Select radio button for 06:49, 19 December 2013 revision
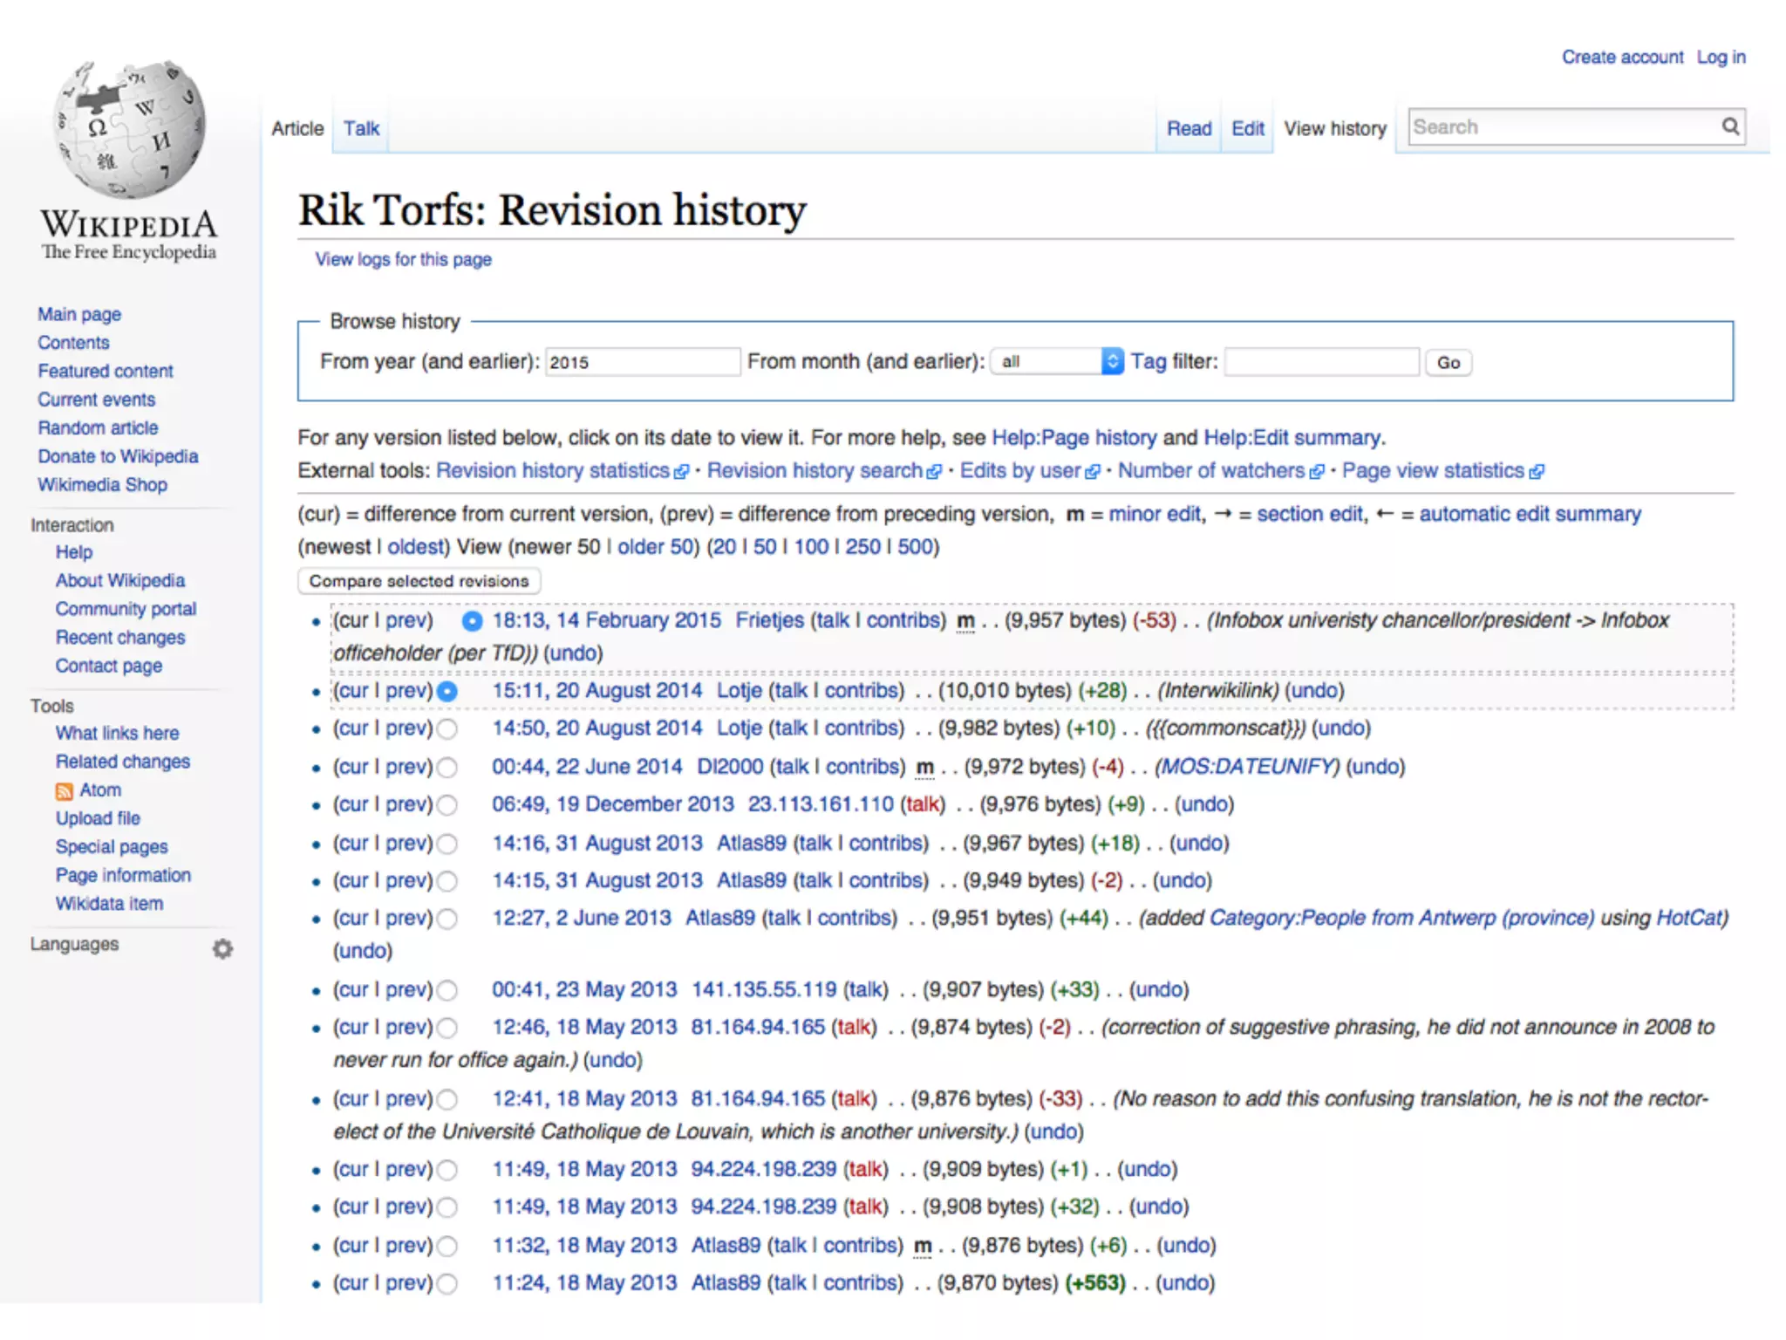1786x1340 pixels. (x=447, y=805)
